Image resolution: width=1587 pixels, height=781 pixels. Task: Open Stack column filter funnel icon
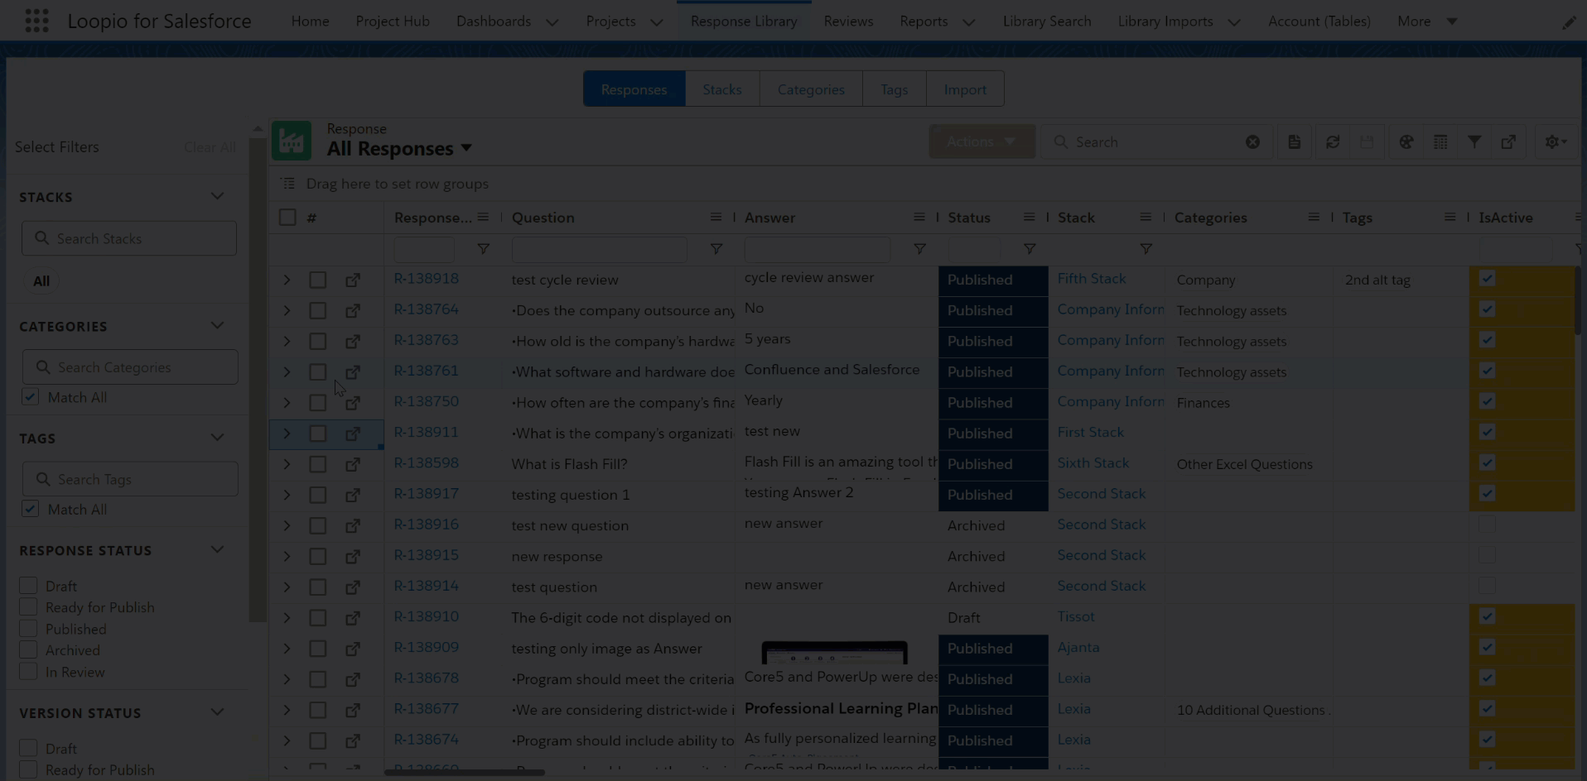[1146, 249]
